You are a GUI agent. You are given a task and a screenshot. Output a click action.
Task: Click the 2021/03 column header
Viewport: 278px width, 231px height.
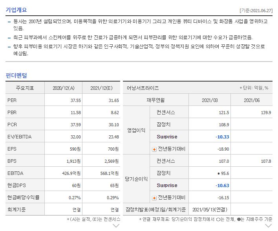[x=210, y=100]
